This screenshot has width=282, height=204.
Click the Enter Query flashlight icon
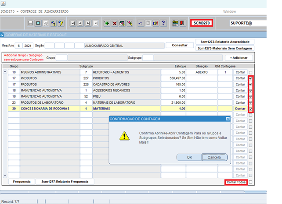(53, 23)
